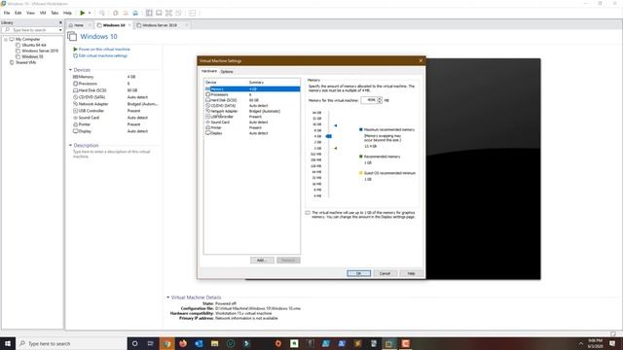This screenshot has width=623, height=350.
Task: Click USB Controller in main window Devices list
Action: [92, 111]
